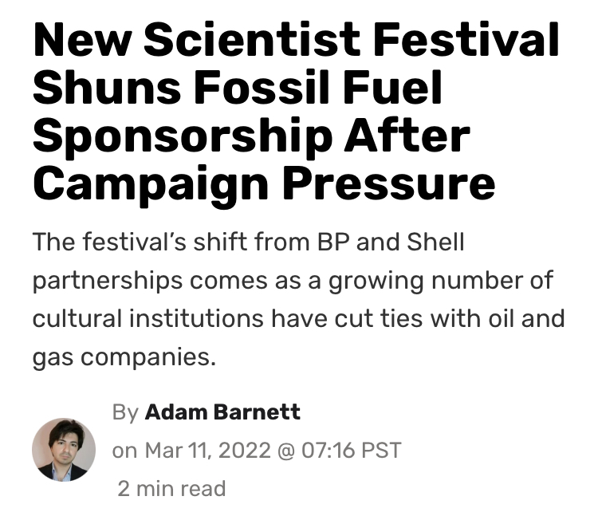Click "gas companies." ending the subtitle
Image resolution: width=598 pixels, height=520 pixels.
(x=124, y=357)
